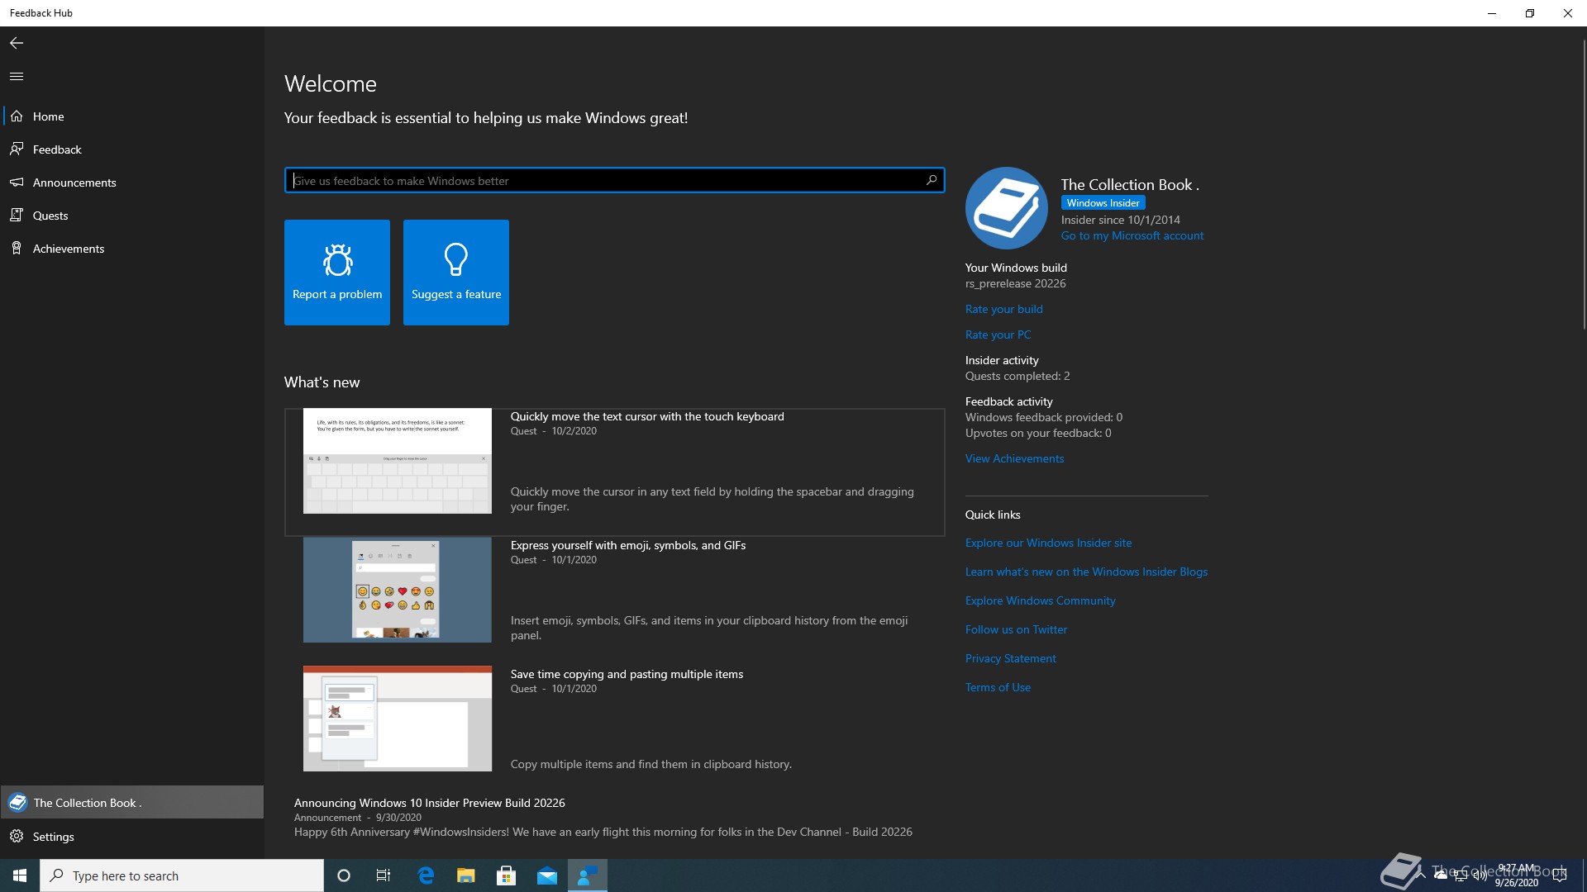
Task: Open the Windows Insider Blogs link
Action: click(1086, 572)
